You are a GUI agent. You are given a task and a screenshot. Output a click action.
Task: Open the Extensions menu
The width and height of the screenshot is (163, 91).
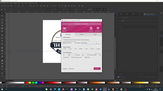point(31,3)
